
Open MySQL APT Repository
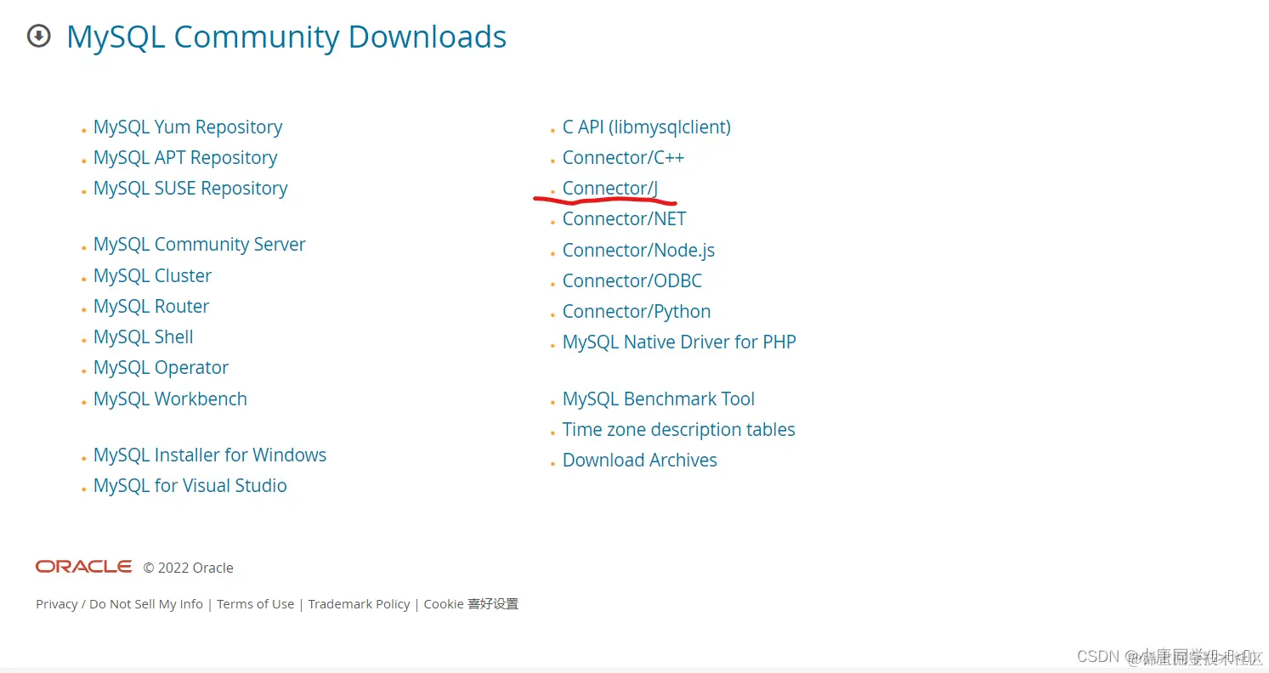(185, 157)
